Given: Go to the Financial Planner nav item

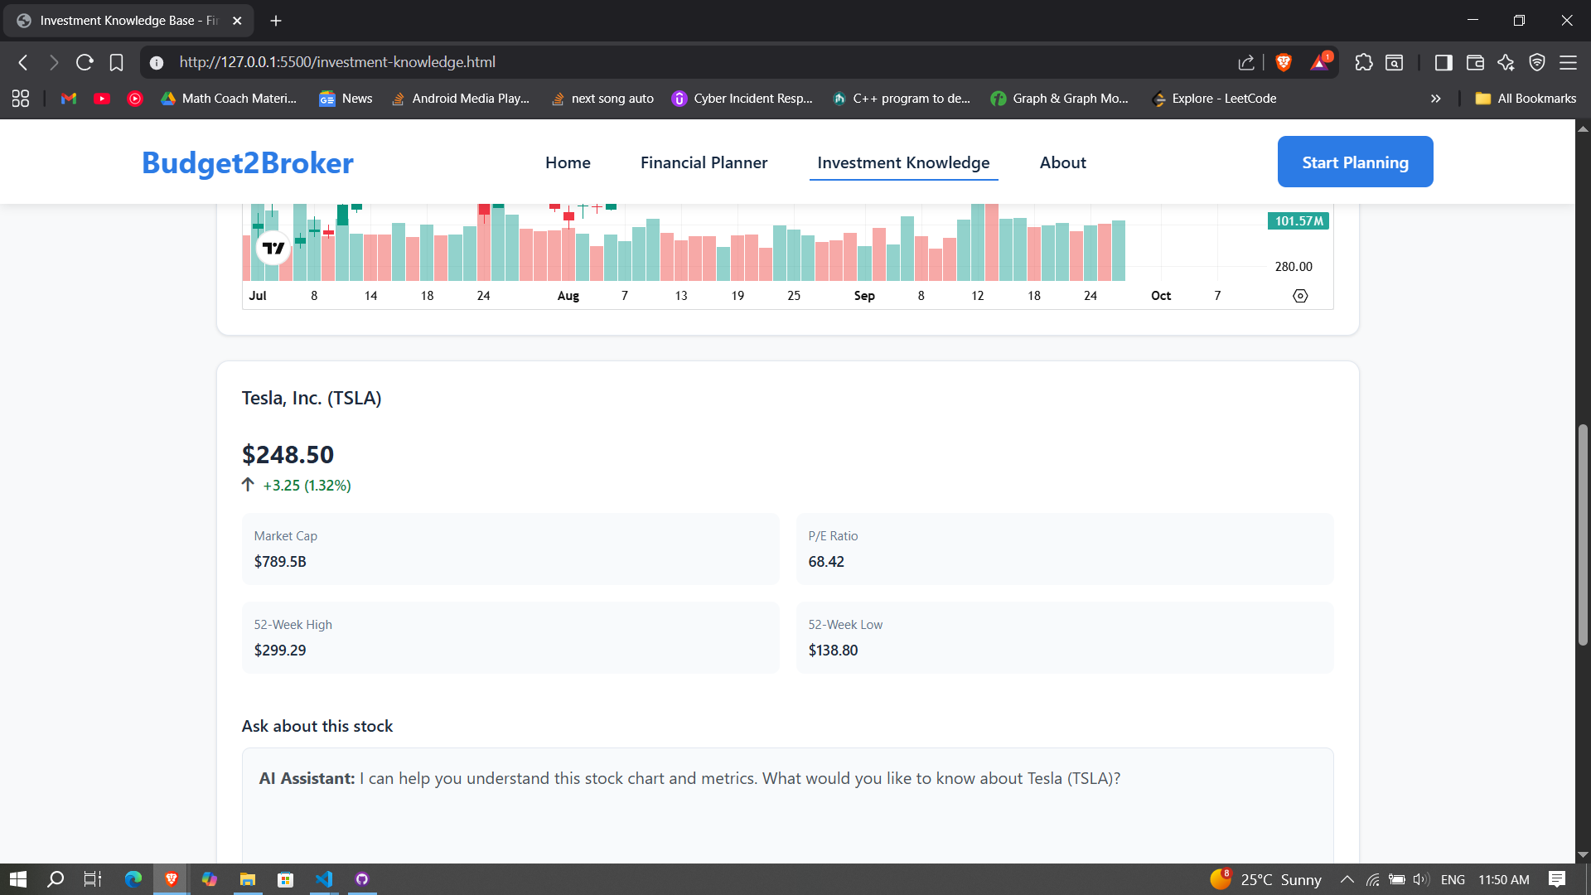Looking at the screenshot, I should point(704,162).
